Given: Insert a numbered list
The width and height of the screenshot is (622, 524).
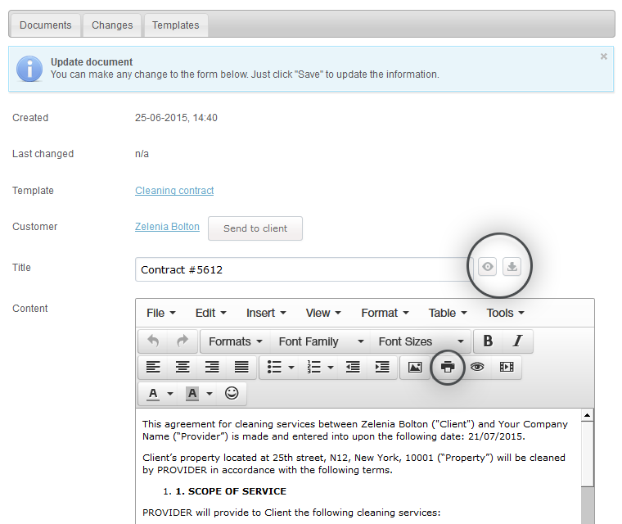Looking at the screenshot, I should point(313,367).
